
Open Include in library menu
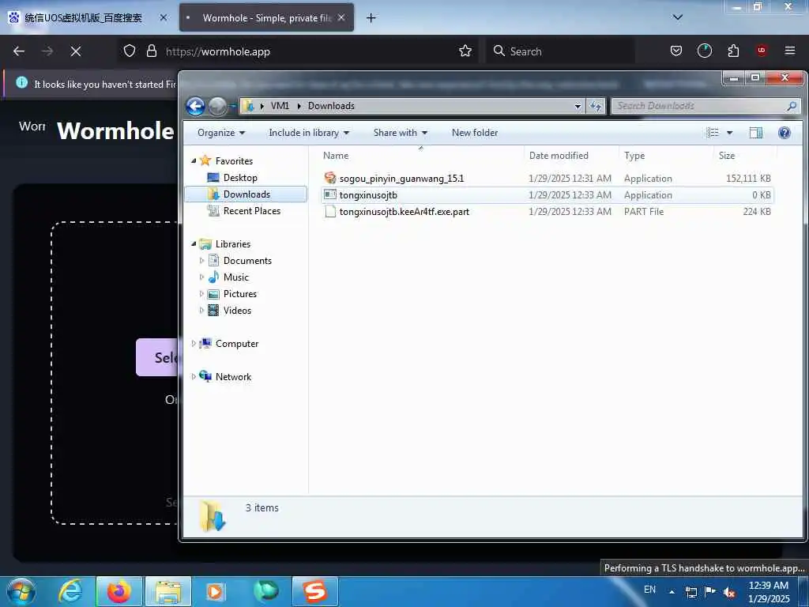309,133
